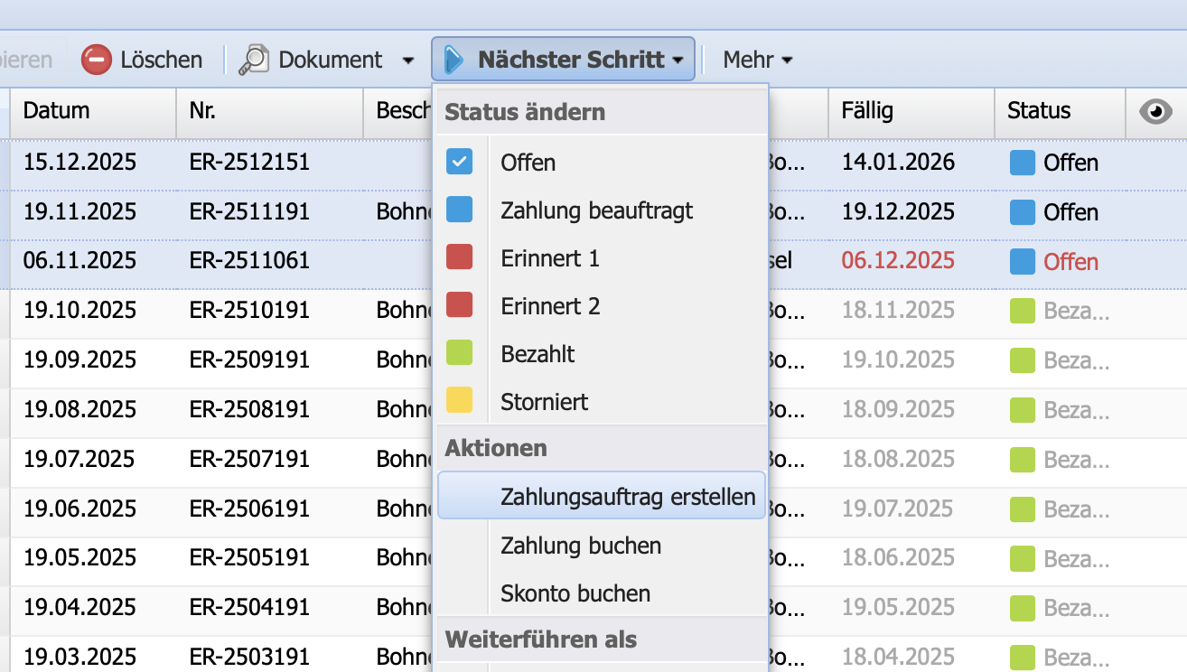Select the checked Offen status checkbox
The image size is (1187, 672).
tap(460, 163)
